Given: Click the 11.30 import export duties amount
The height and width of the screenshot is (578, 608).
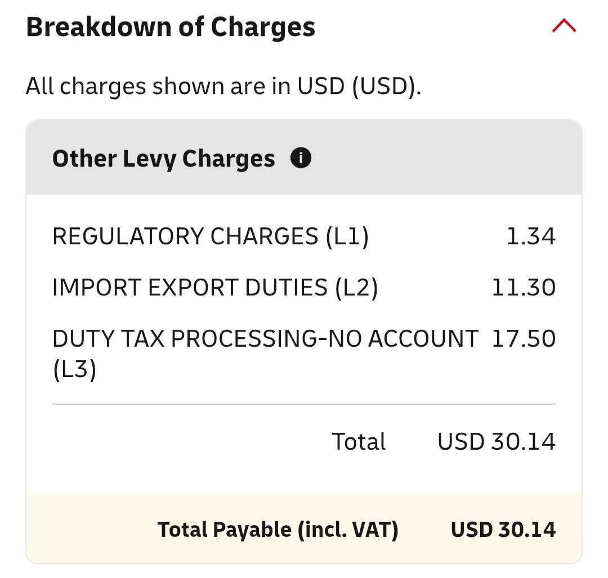Looking at the screenshot, I should (524, 288).
